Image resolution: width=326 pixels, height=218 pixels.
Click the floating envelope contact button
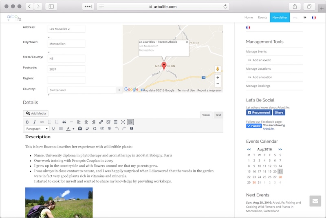point(315,201)
